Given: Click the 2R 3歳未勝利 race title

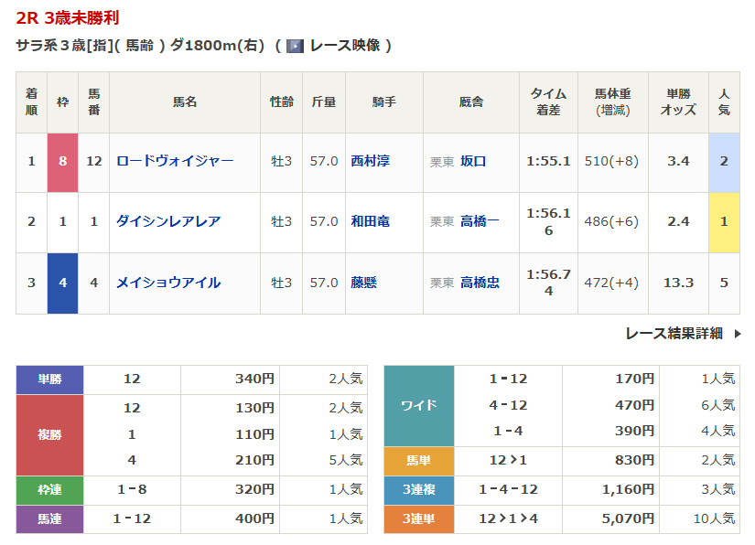Looking at the screenshot, I should (x=67, y=17).
